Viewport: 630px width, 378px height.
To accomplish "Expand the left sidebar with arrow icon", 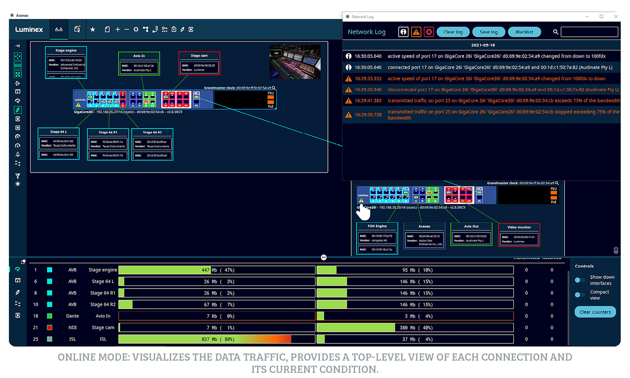I will point(18,46).
